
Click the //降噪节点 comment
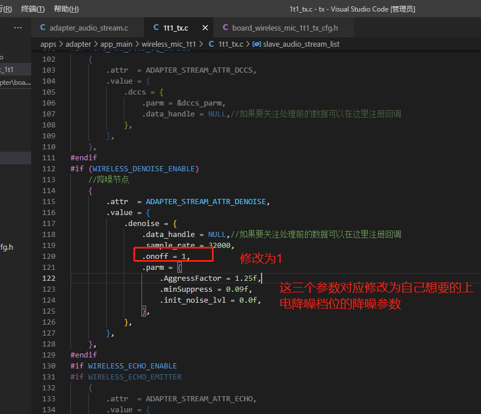pos(109,180)
